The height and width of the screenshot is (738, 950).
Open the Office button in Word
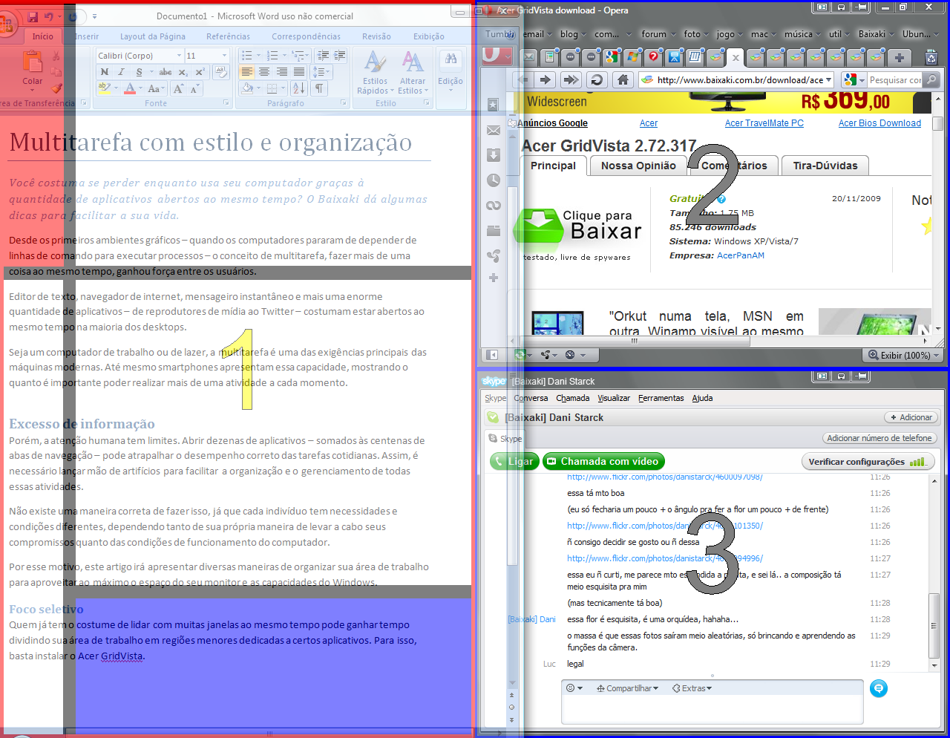pyautogui.click(x=6, y=24)
